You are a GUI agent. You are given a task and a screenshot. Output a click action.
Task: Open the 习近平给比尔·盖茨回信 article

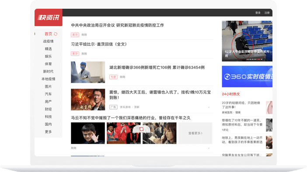(x=99, y=44)
